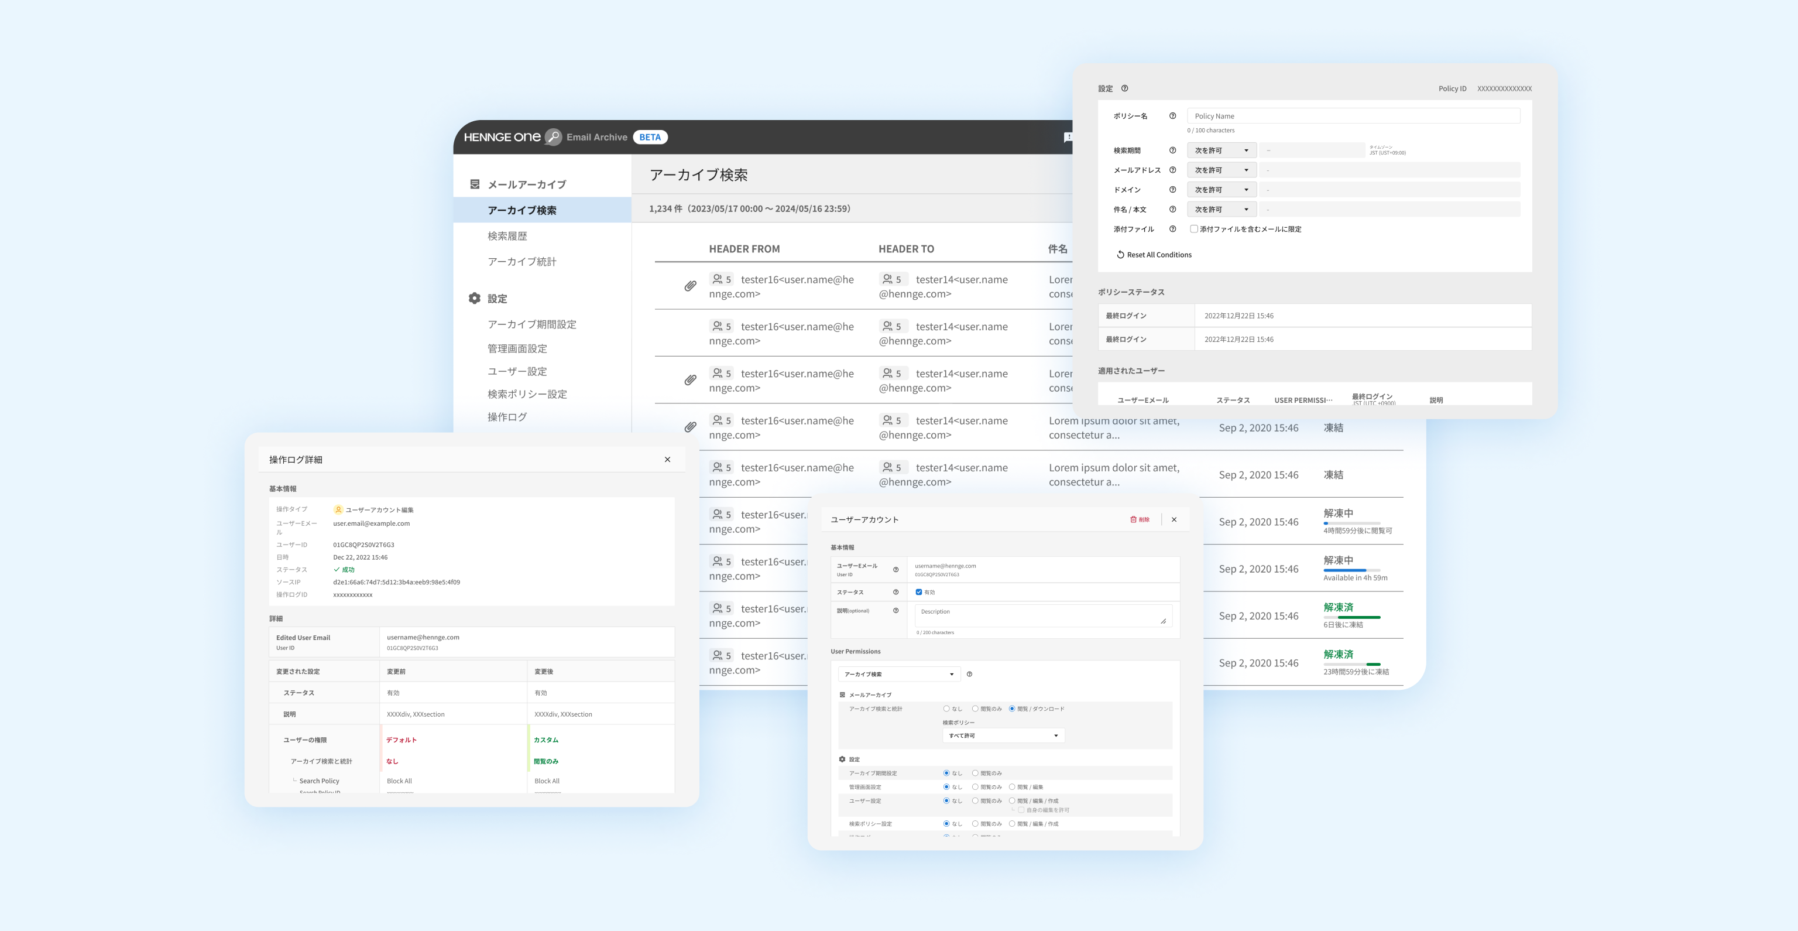The height and width of the screenshot is (931, 1798).
Task: Click the settings gear icon in sidebar
Action: point(475,298)
